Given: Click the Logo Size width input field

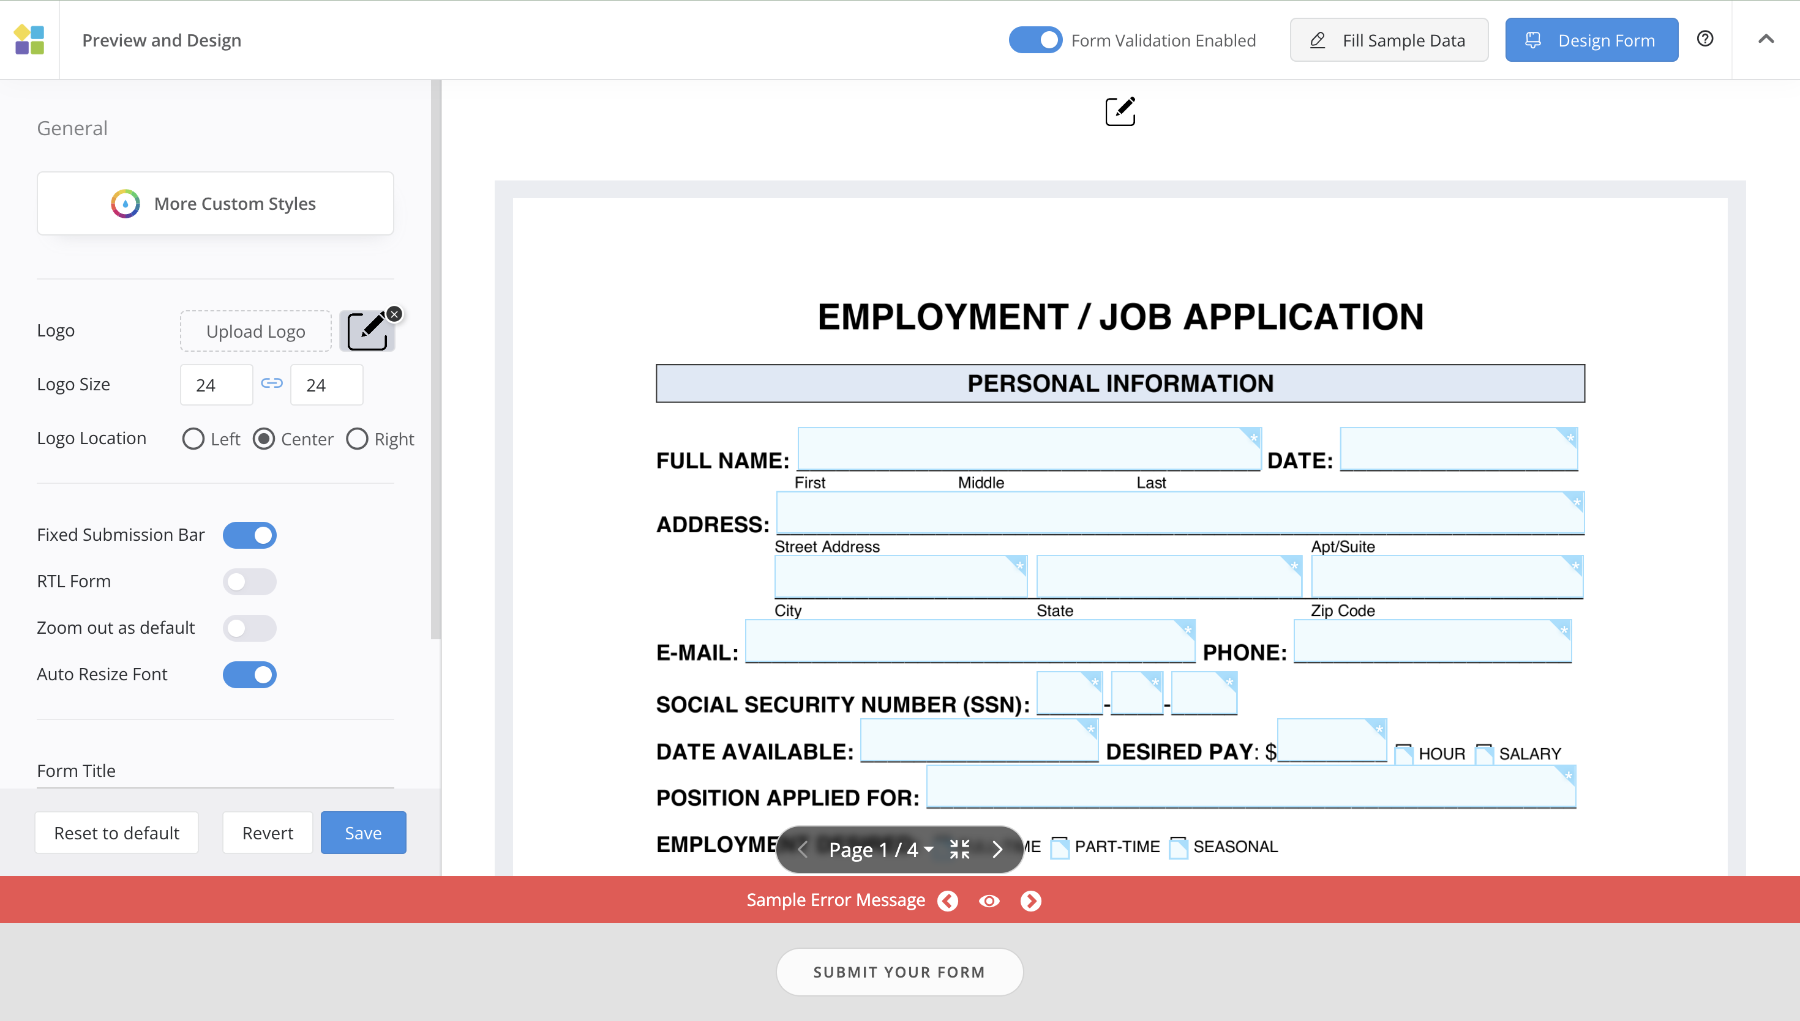Looking at the screenshot, I should [216, 385].
